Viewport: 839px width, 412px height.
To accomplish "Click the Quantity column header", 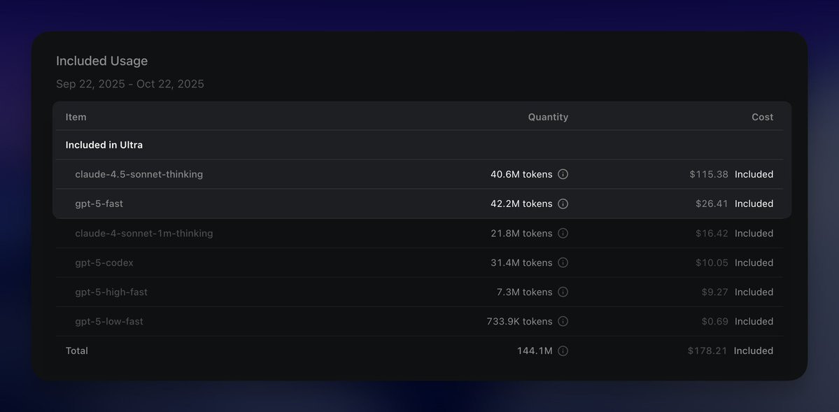I will (548, 117).
